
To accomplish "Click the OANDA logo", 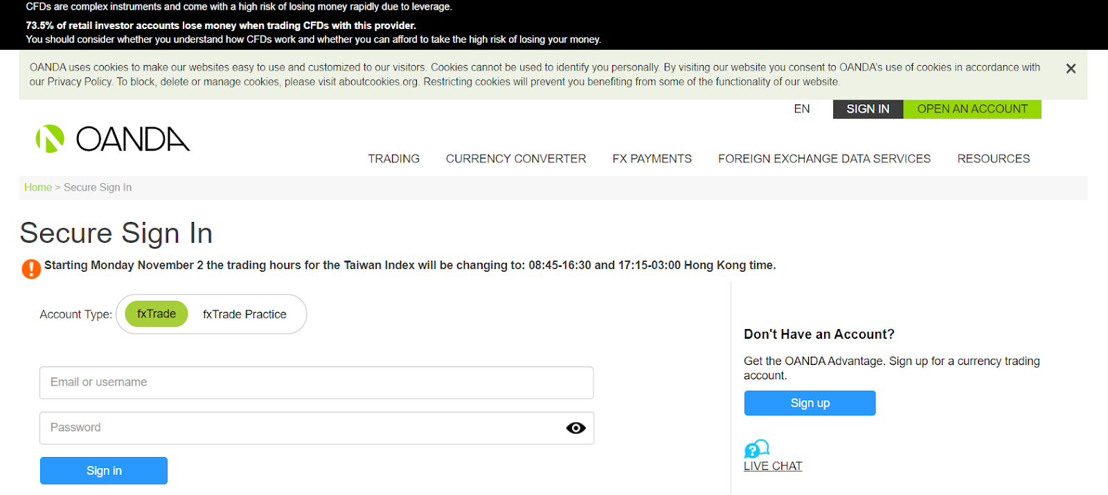I will pyautogui.click(x=113, y=139).
